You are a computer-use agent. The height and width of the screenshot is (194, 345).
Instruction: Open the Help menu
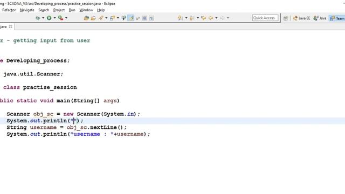[x=101, y=10]
